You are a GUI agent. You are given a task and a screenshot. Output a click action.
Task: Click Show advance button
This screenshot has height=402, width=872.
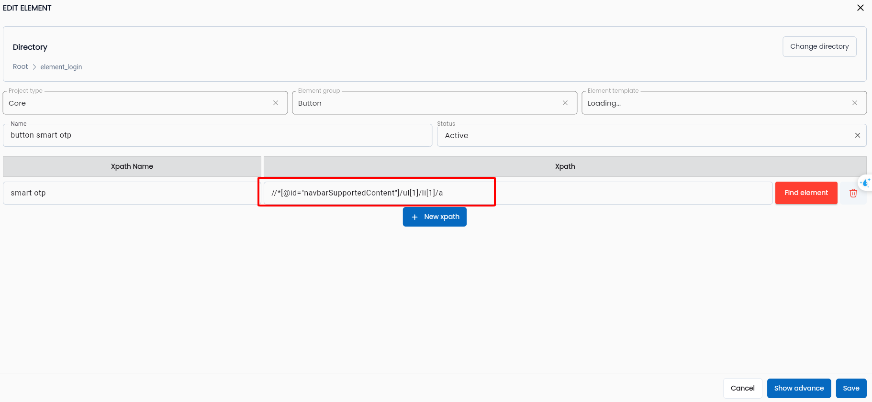point(798,388)
